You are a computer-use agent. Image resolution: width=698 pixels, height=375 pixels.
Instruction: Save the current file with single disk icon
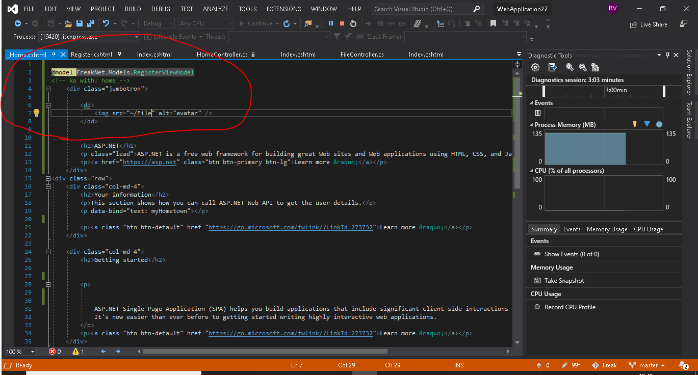coord(80,23)
